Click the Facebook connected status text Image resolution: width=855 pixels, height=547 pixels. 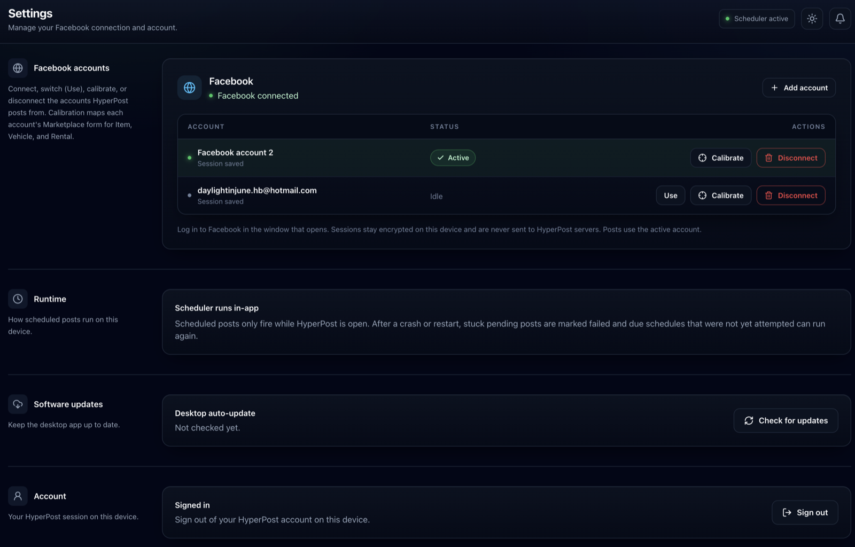click(x=258, y=96)
